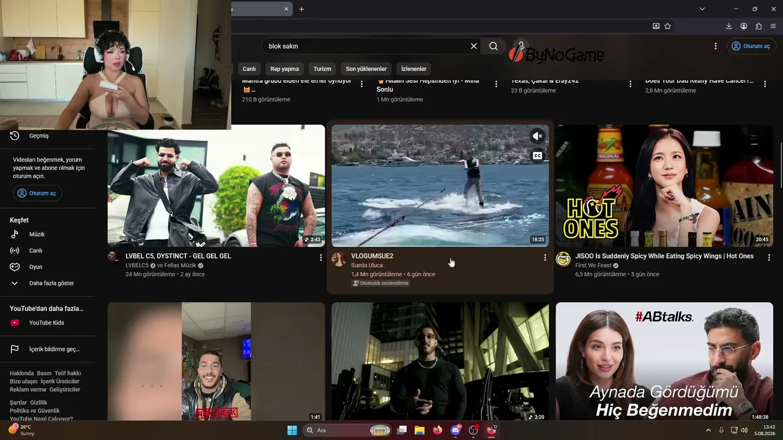Toggle captions on the VLOGUMSUE2 preview
783x440 pixels.
pyautogui.click(x=537, y=156)
